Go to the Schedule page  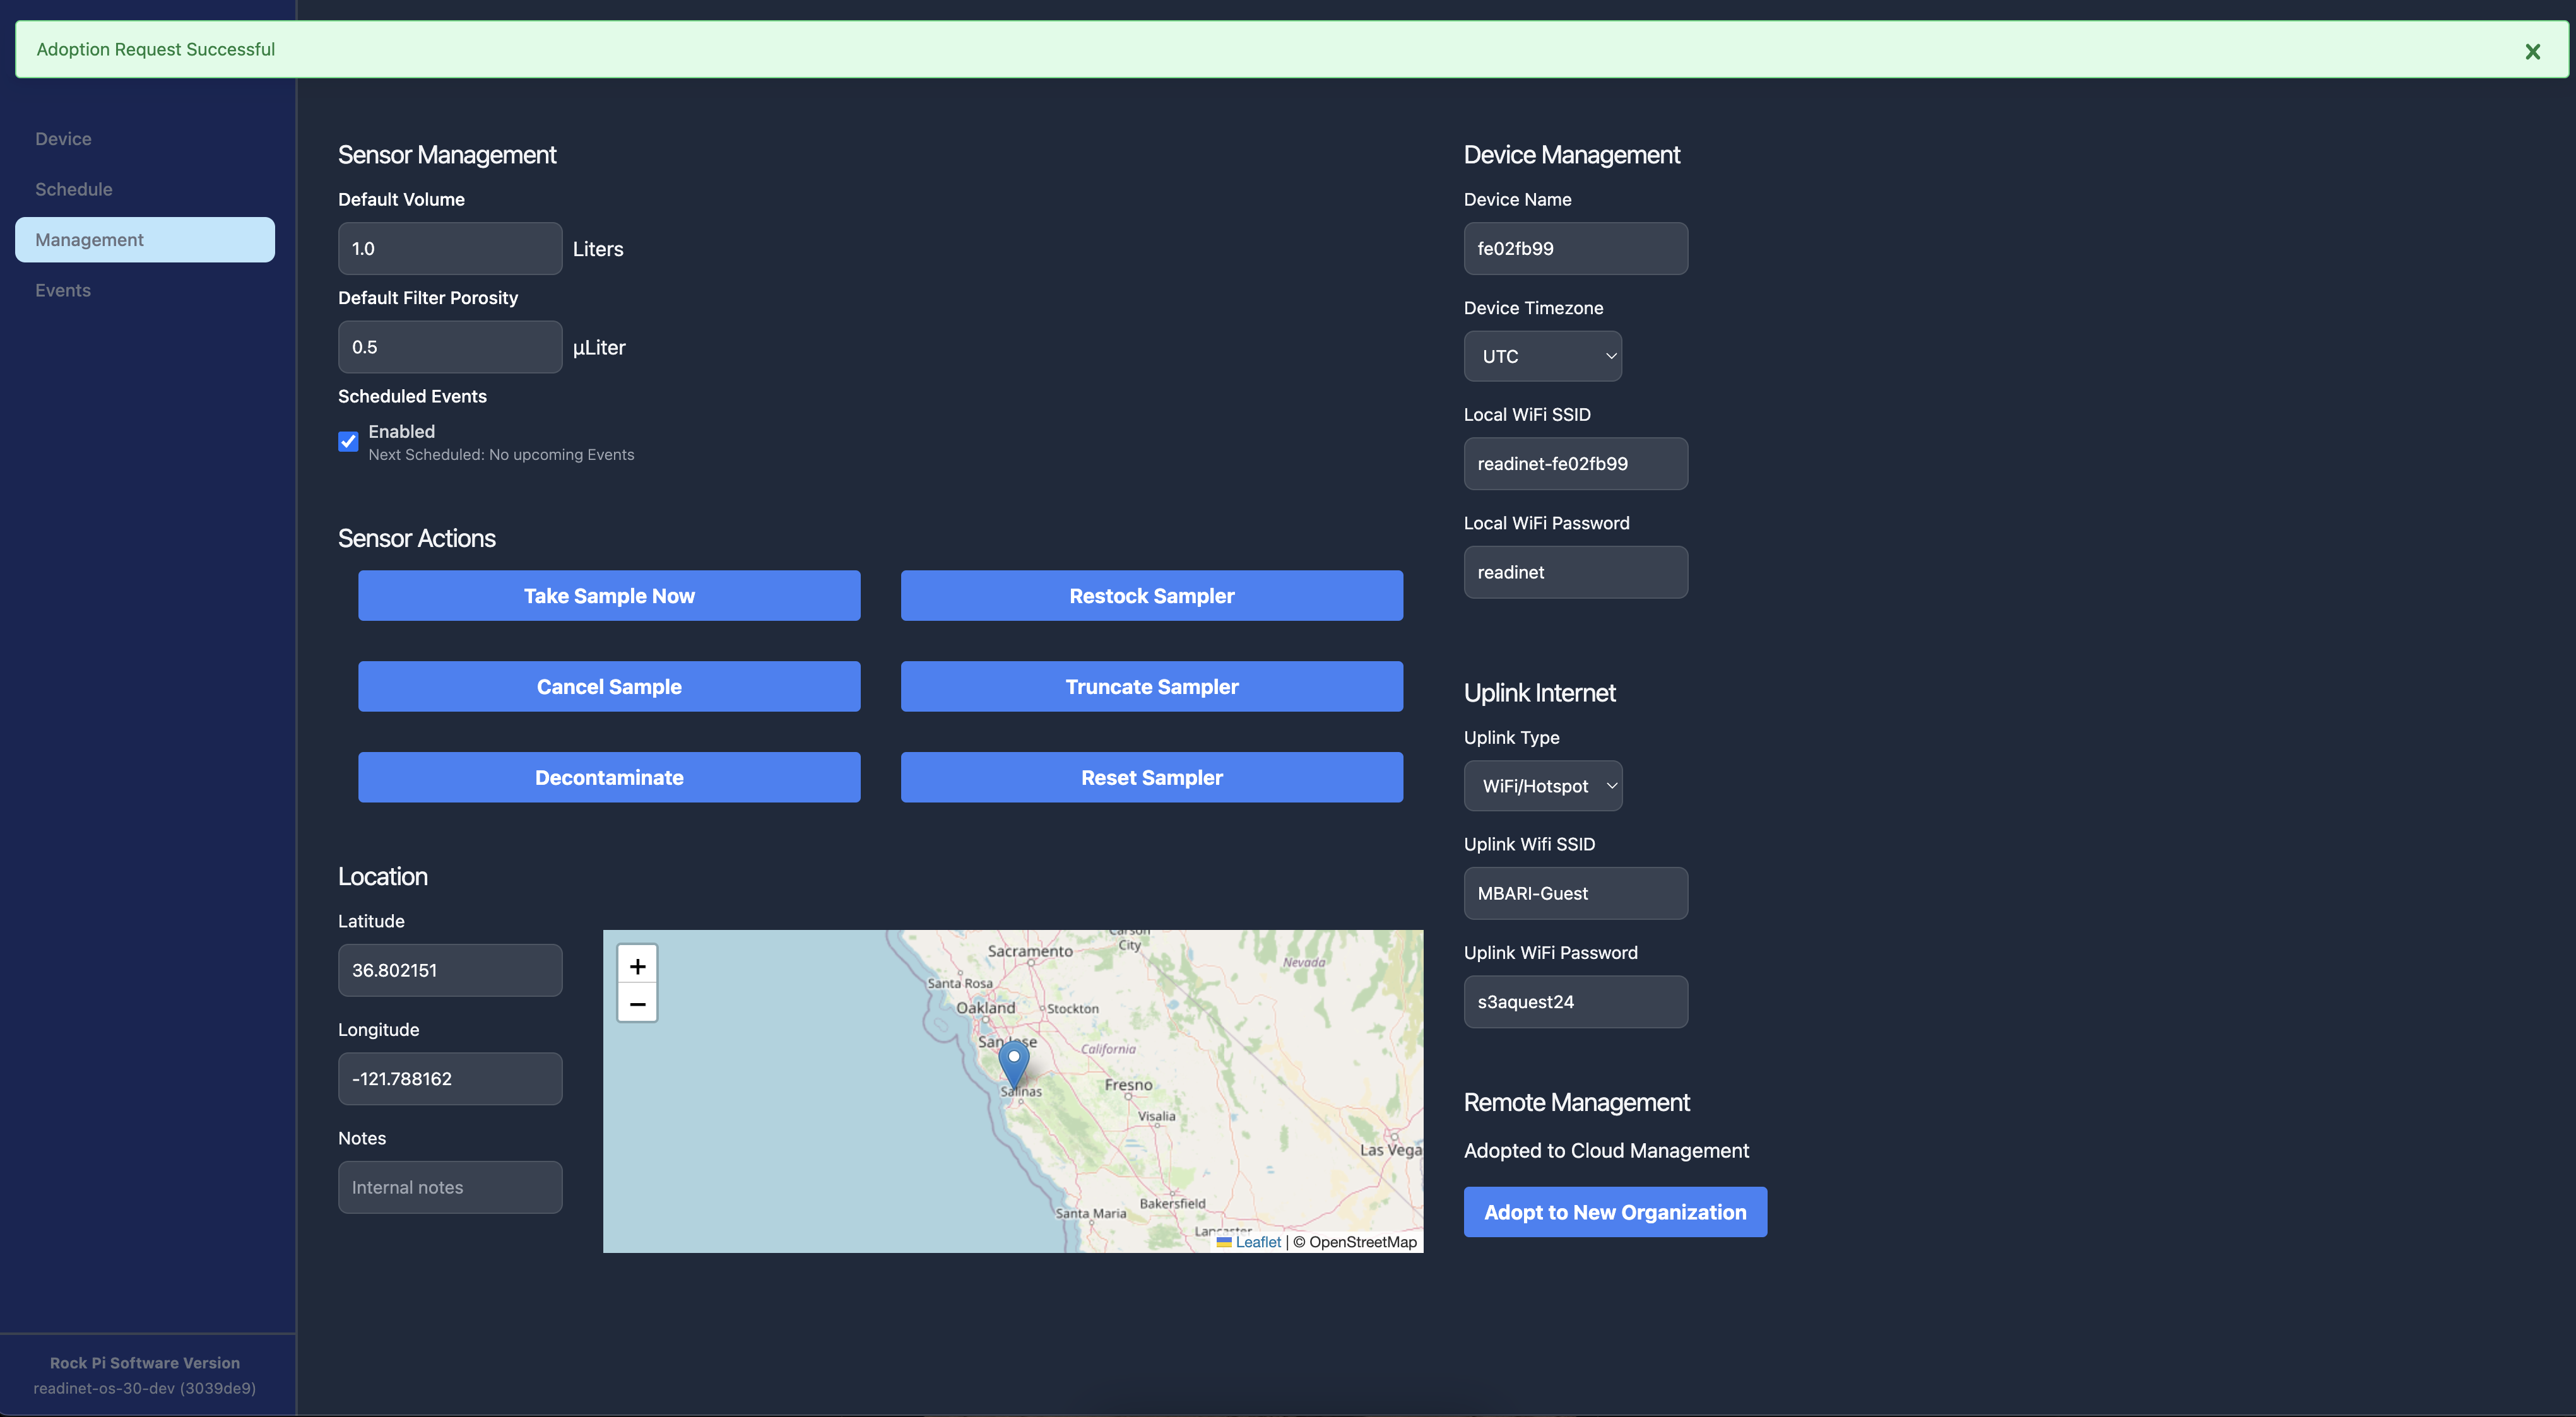click(x=73, y=189)
